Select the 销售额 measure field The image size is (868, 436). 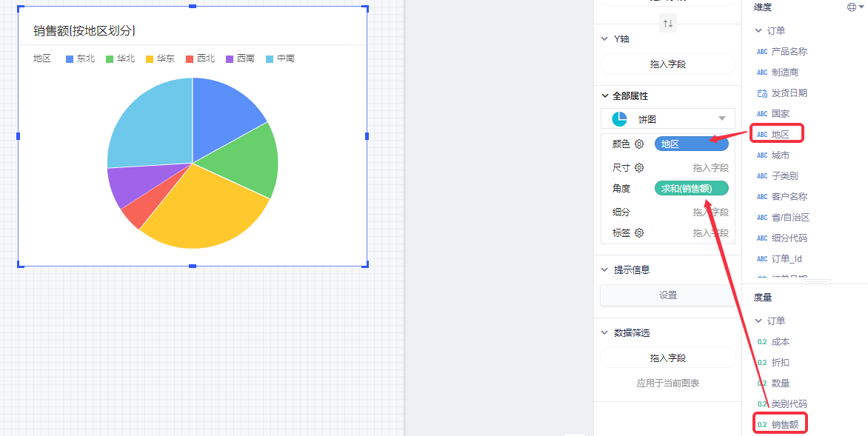coord(784,424)
